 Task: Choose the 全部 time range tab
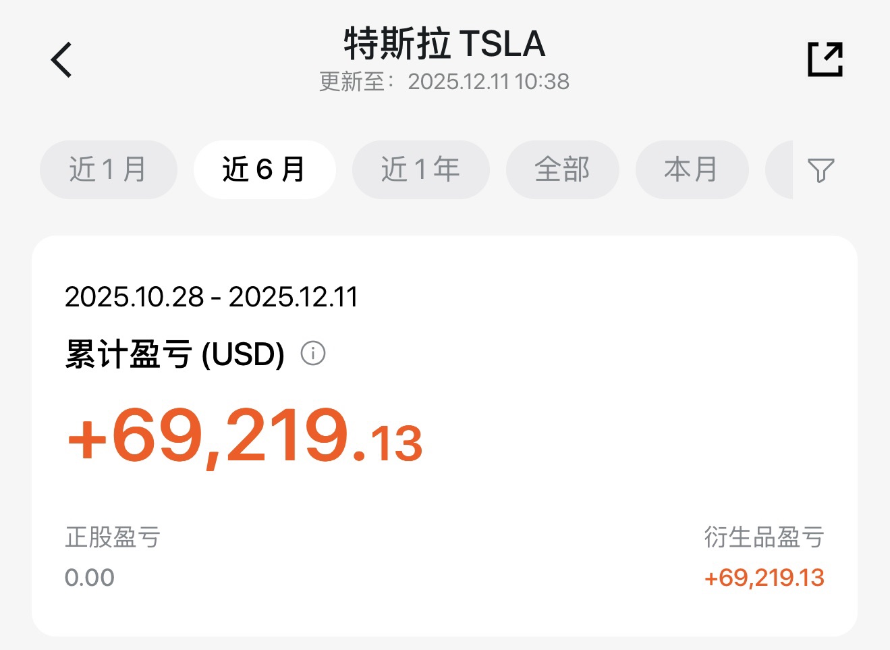(x=562, y=169)
